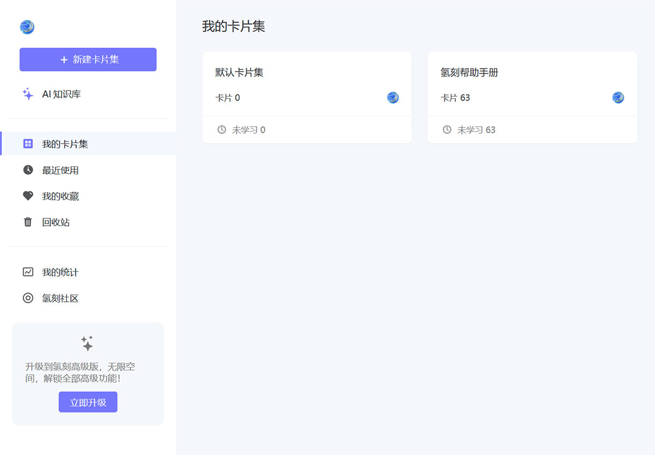Click the clock icon beside 最近使用
The image size is (655, 455).
click(28, 170)
